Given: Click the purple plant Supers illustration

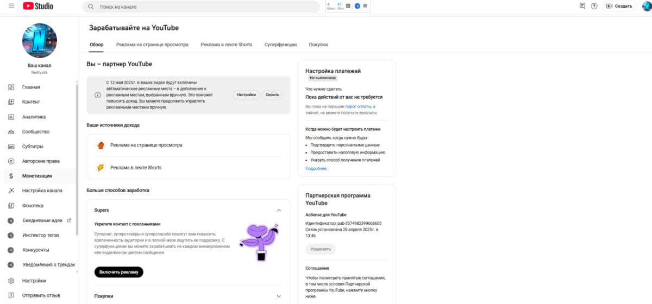Looking at the screenshot, I should click(x=260, y=242).
